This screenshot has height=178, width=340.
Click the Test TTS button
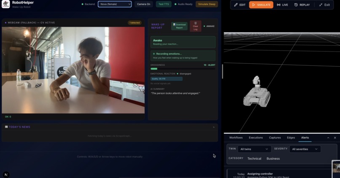tap(164, 4)
